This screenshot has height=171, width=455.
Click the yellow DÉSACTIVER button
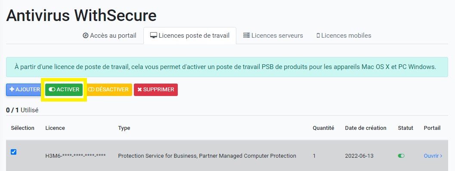point(108,90)
